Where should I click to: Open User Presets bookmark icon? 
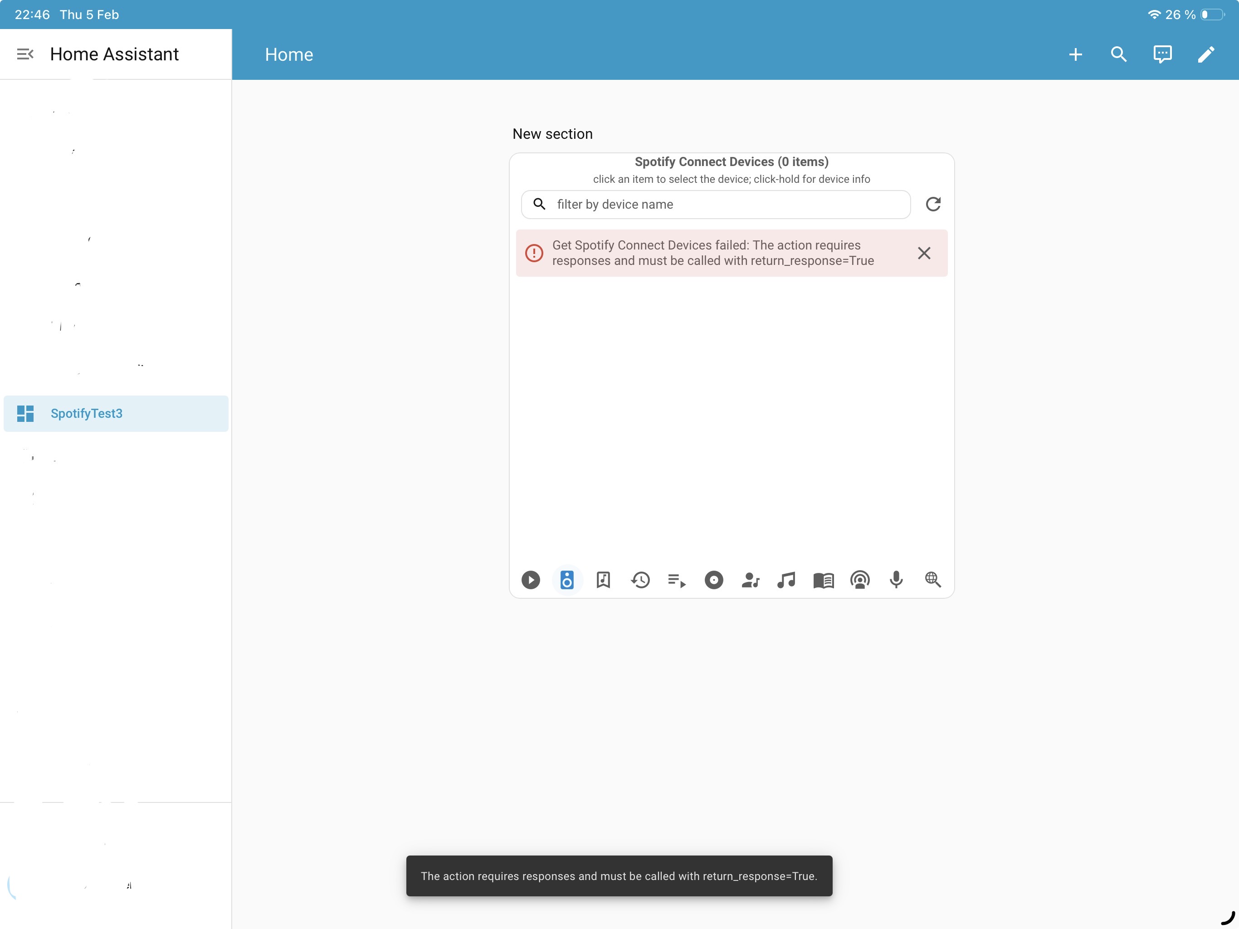tap(603, 579)
